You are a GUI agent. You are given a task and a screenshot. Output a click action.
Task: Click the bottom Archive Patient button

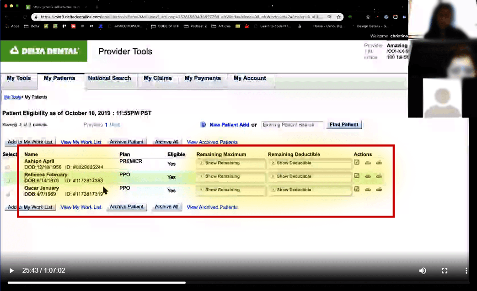pos(127,207)
